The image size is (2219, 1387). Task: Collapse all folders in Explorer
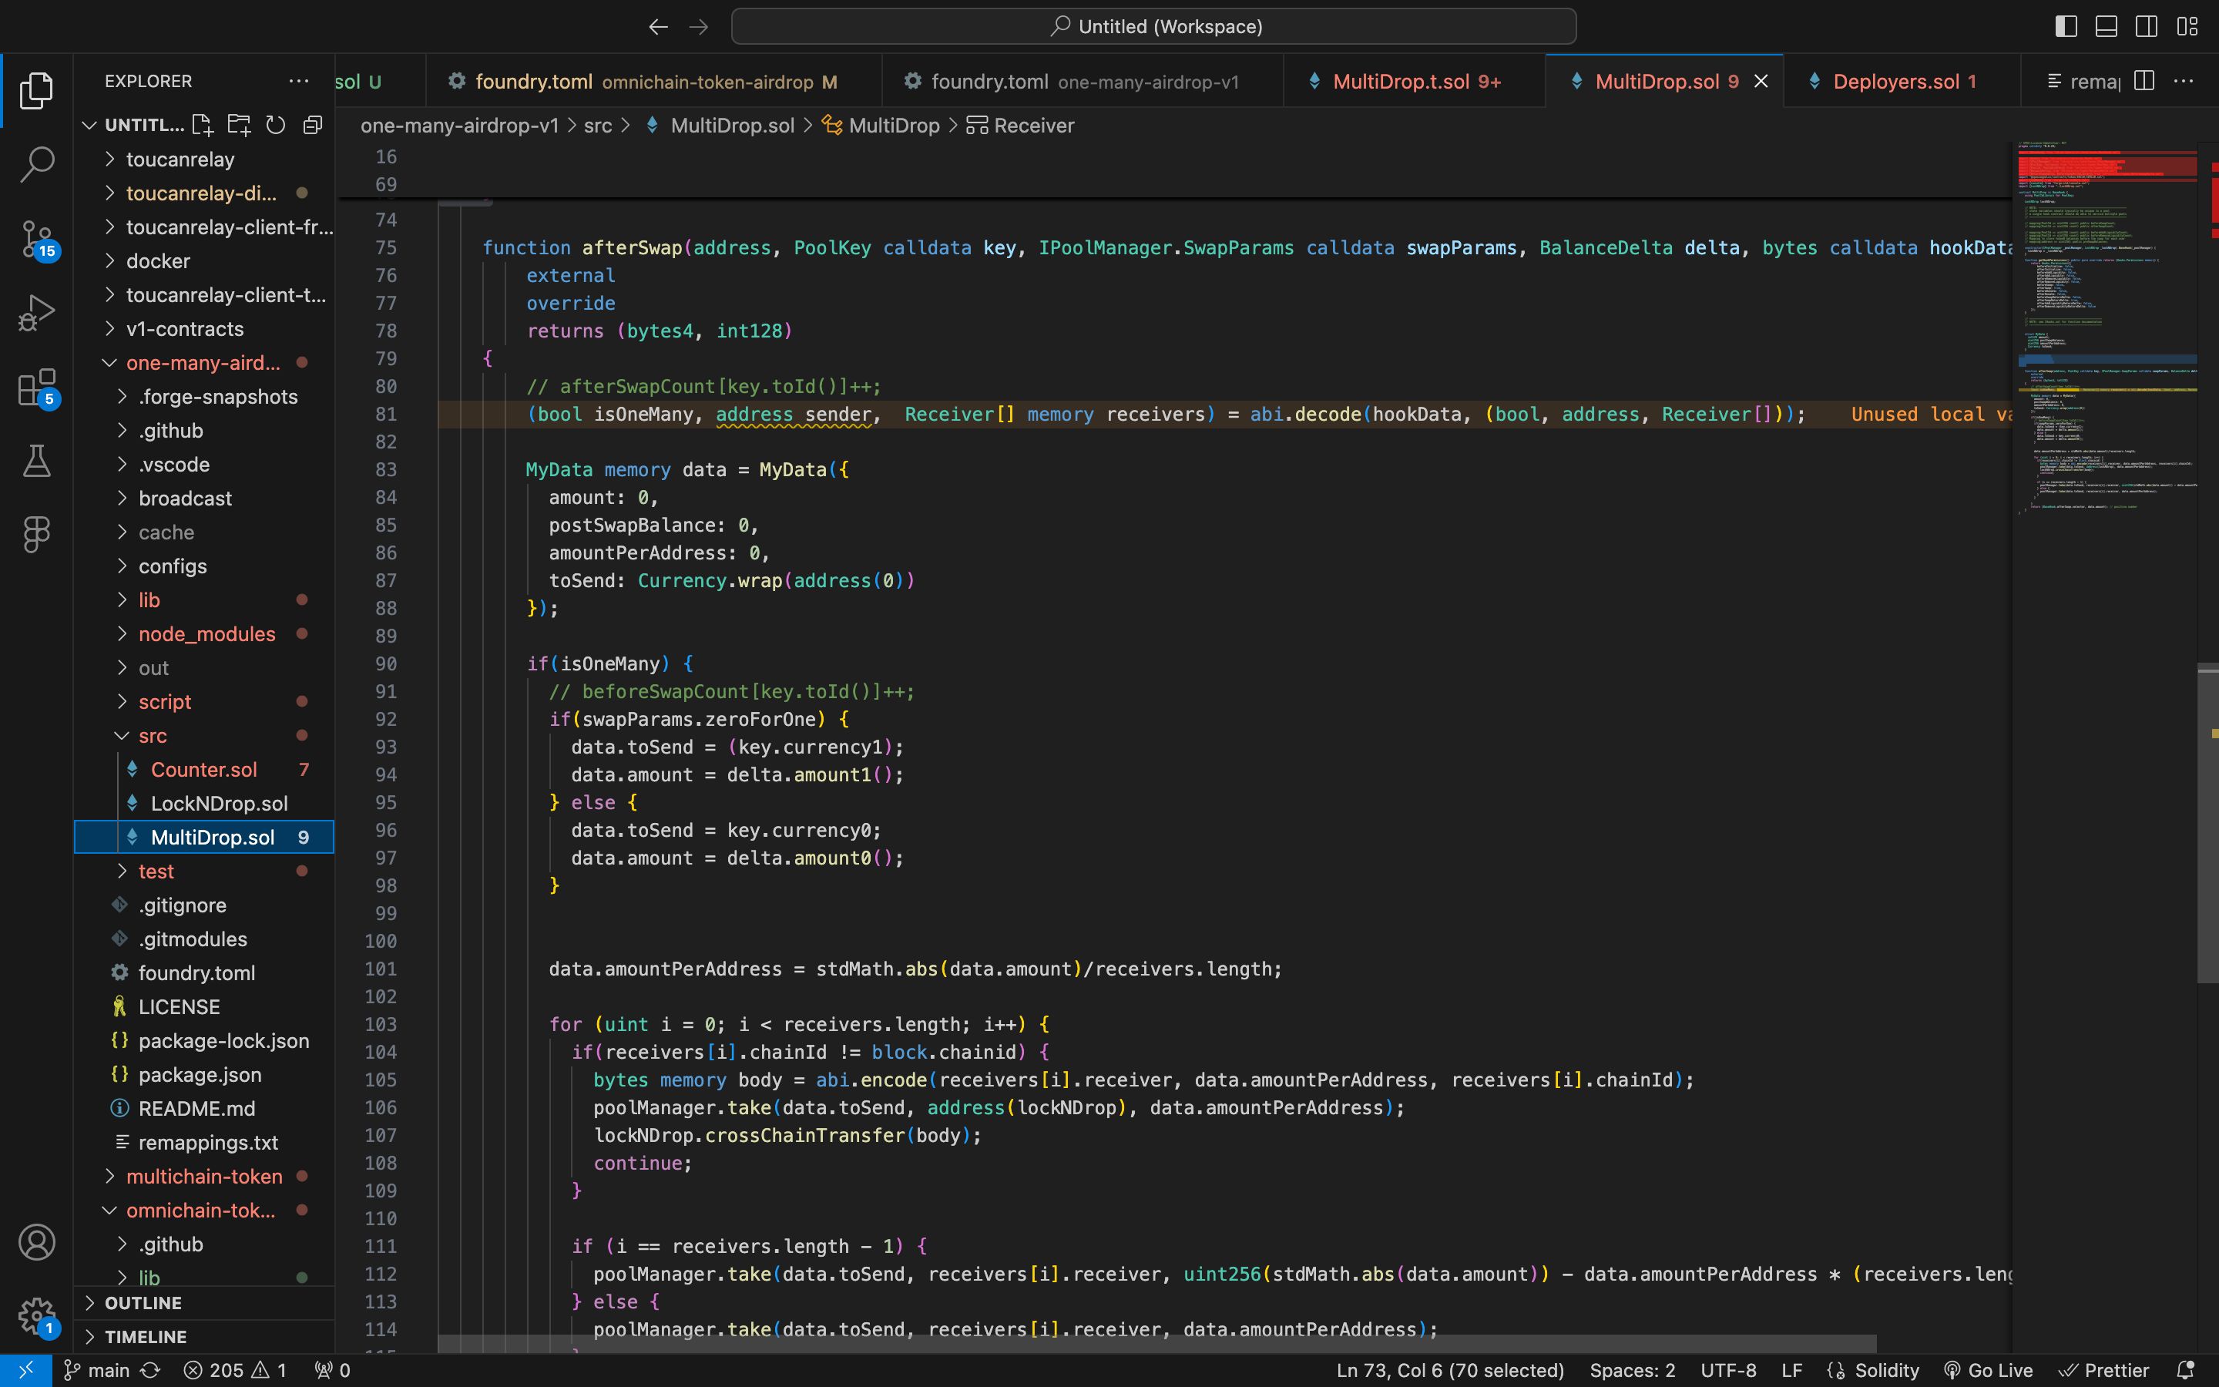[313, 125]
